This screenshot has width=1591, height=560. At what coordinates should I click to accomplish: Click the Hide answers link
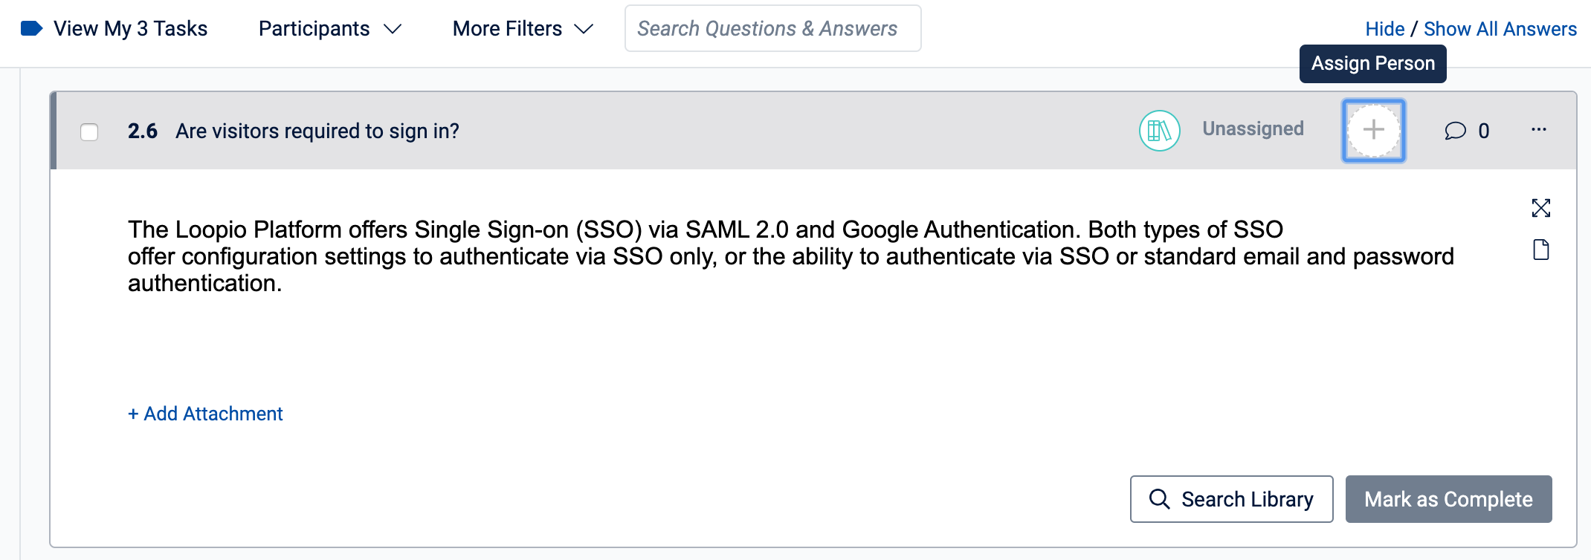point(1384,29)
